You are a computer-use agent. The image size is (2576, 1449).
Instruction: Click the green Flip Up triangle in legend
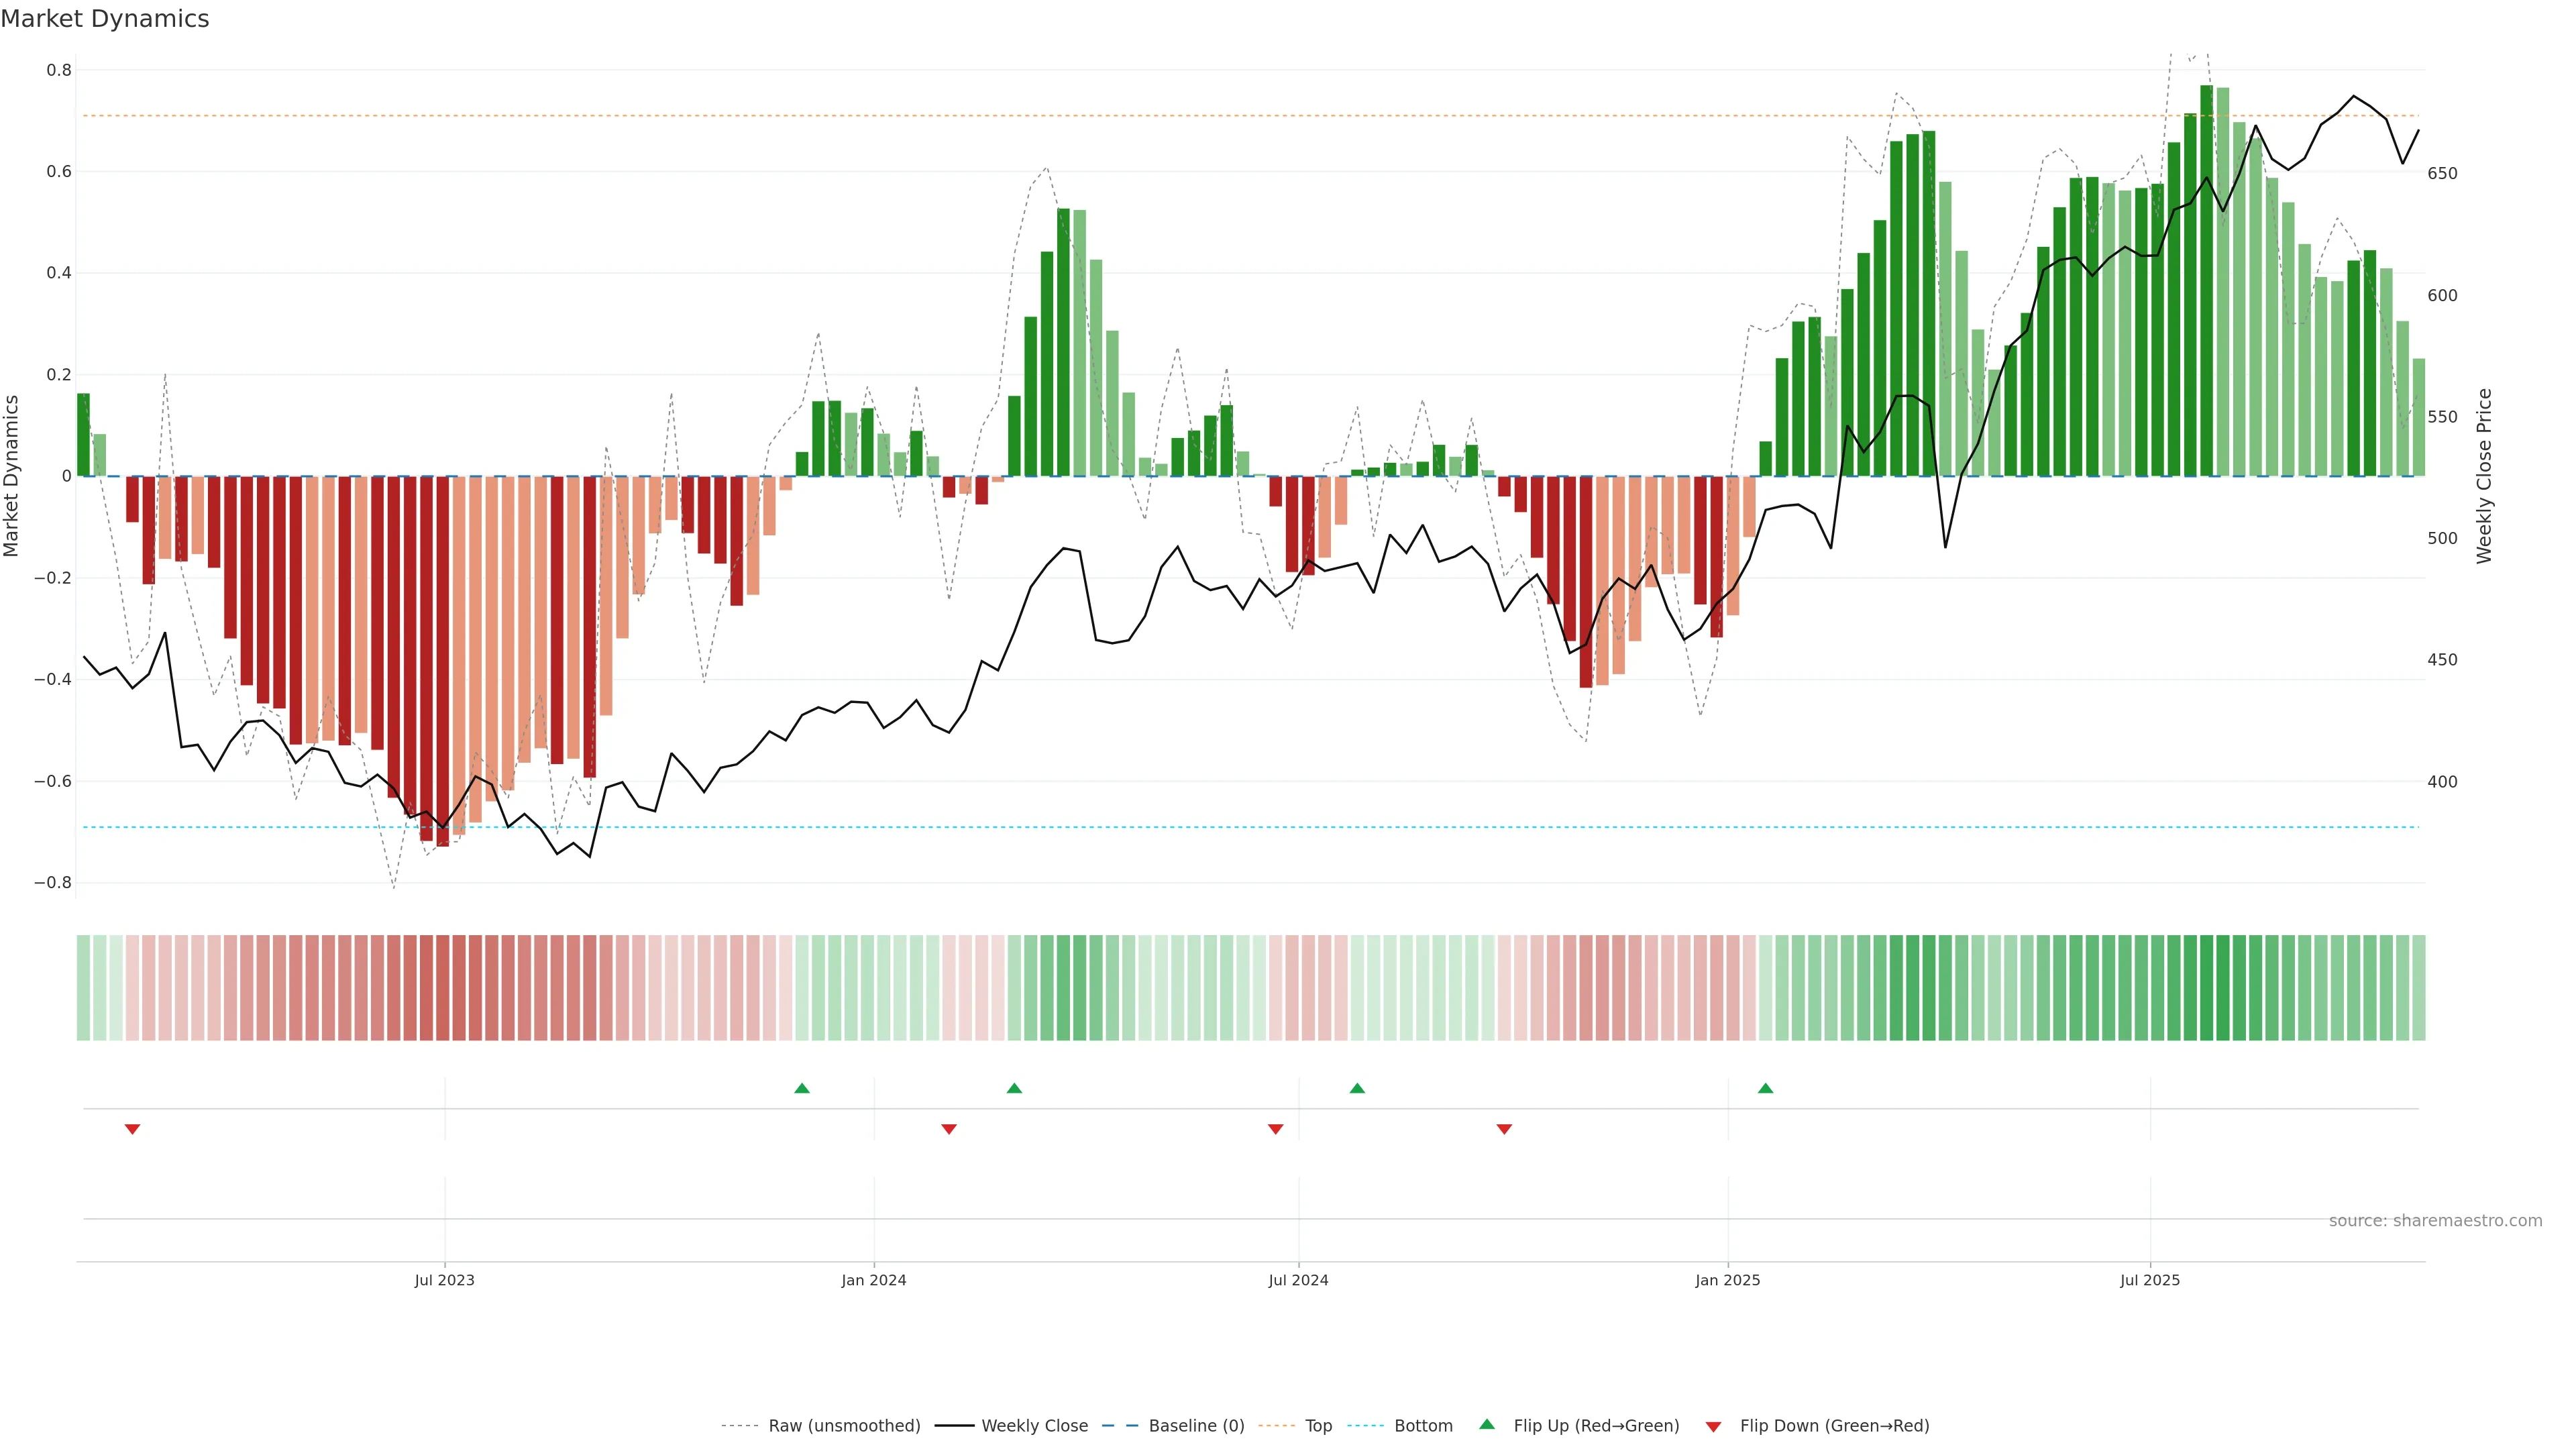(x=1486, y=1424)
